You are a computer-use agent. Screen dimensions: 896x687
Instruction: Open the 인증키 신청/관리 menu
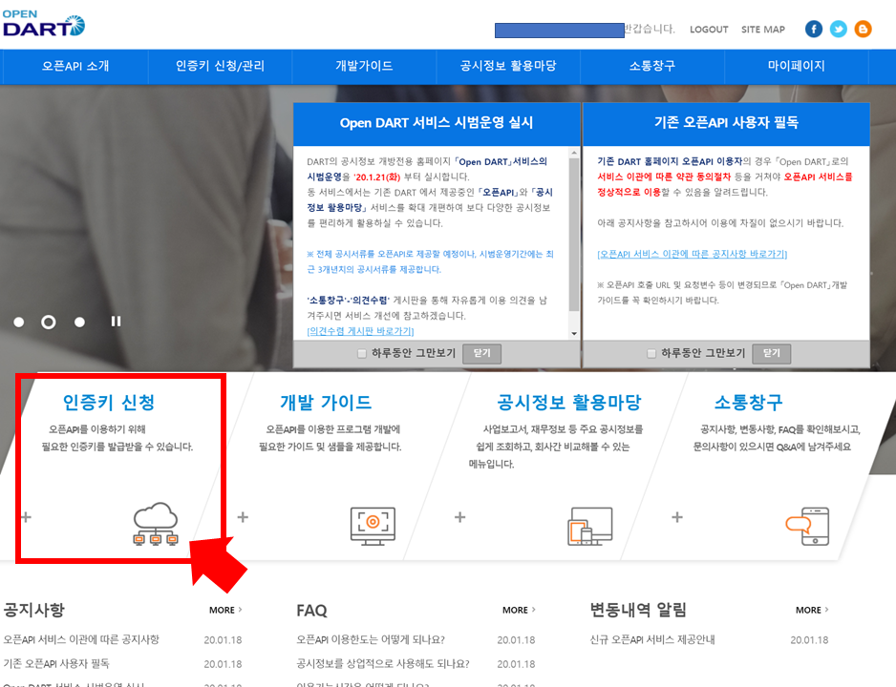220,66
